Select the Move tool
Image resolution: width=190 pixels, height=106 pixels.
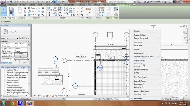50,14
